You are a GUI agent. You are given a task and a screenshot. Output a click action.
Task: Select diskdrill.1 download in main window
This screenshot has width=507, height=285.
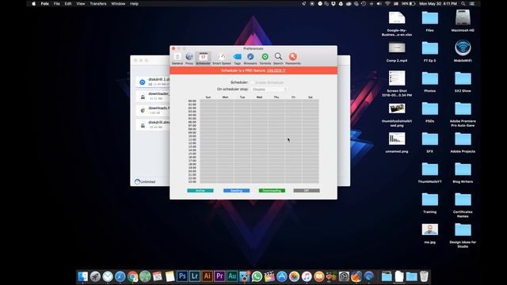click(x=153, y=82)
